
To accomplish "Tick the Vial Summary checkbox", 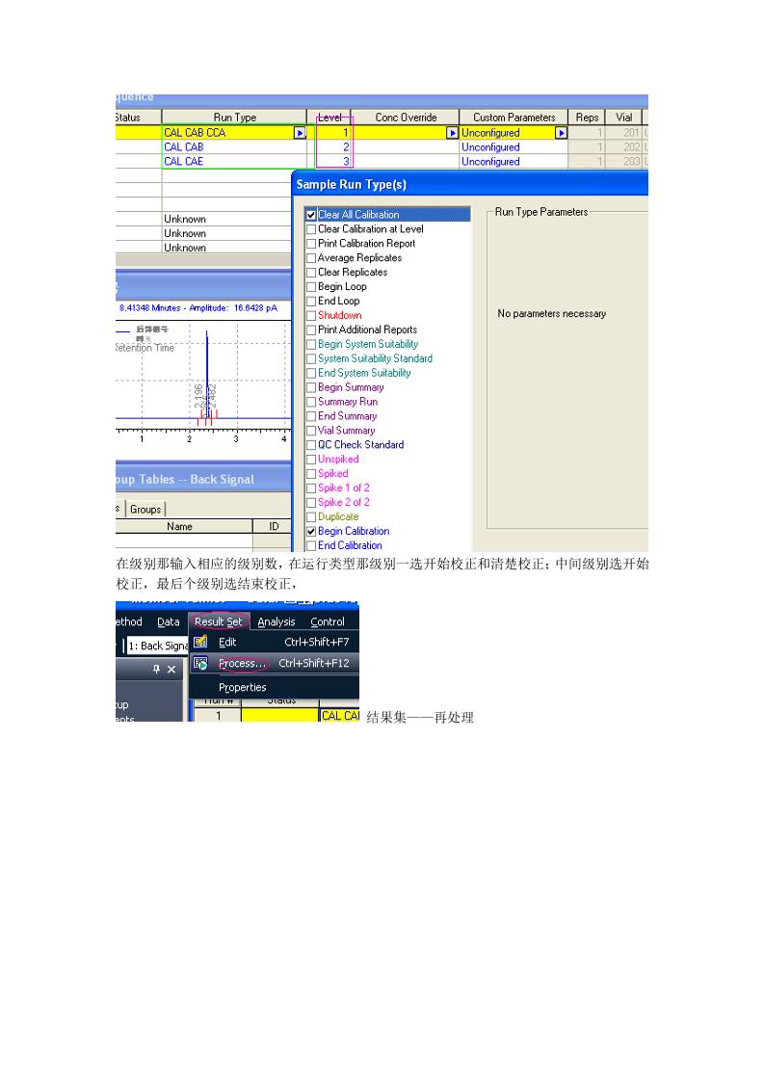I will (x=311, y=431).
